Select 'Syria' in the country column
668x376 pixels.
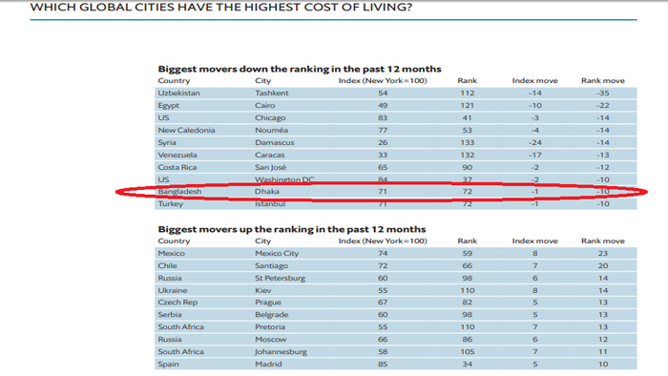167,142
